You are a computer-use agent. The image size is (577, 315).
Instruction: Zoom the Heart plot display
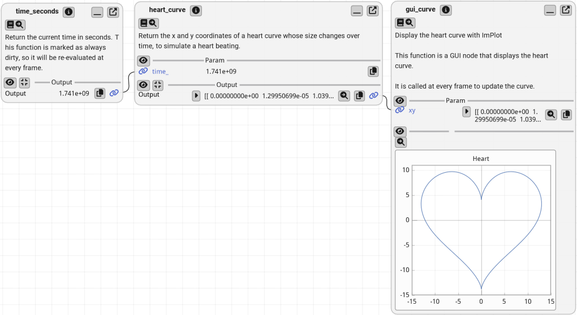(401, 142)
